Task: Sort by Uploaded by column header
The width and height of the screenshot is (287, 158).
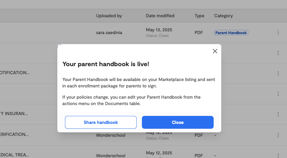Action: [x=109, y=16]
